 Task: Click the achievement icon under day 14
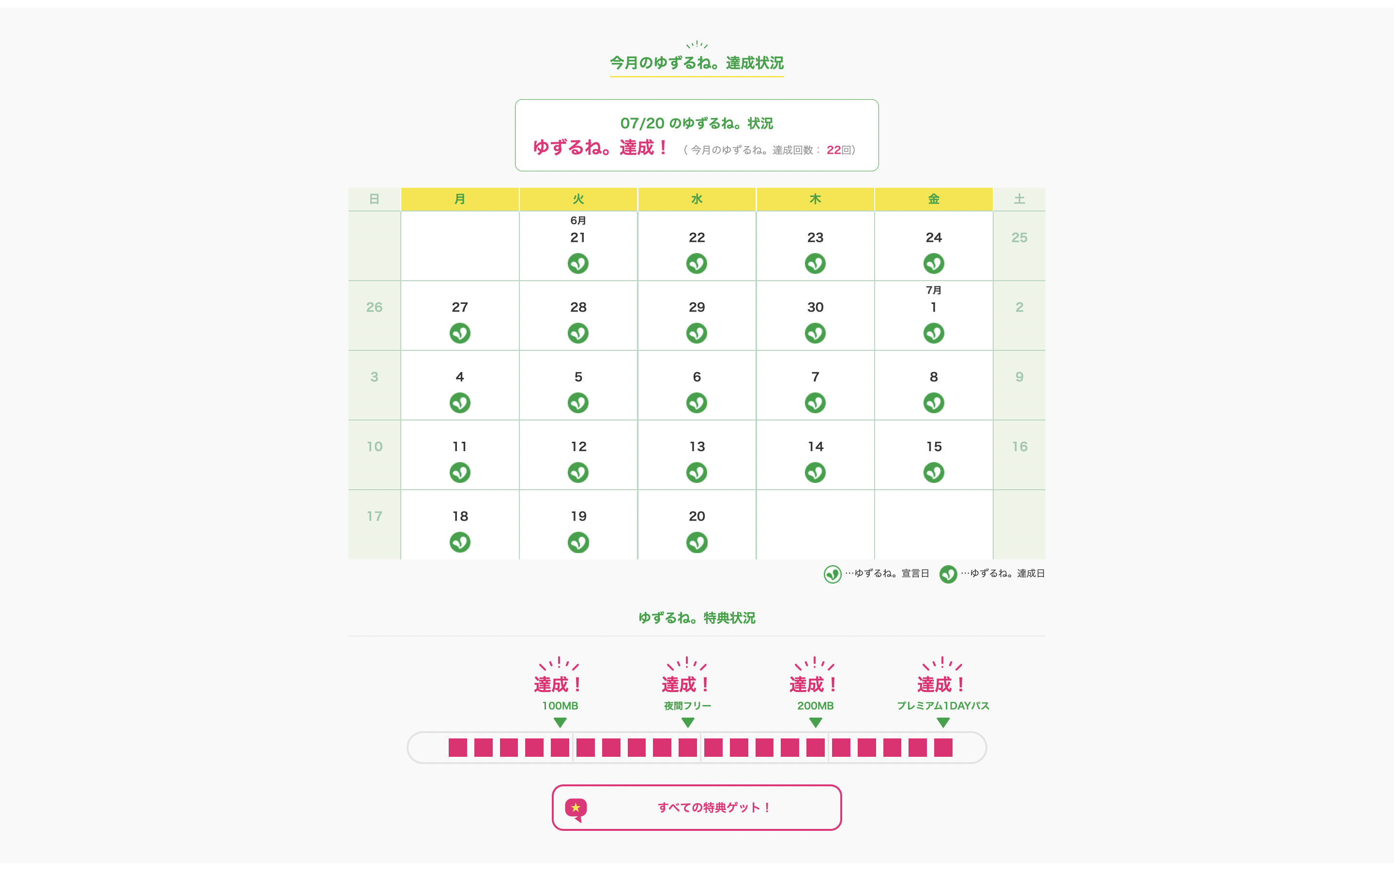coord(815,473)
